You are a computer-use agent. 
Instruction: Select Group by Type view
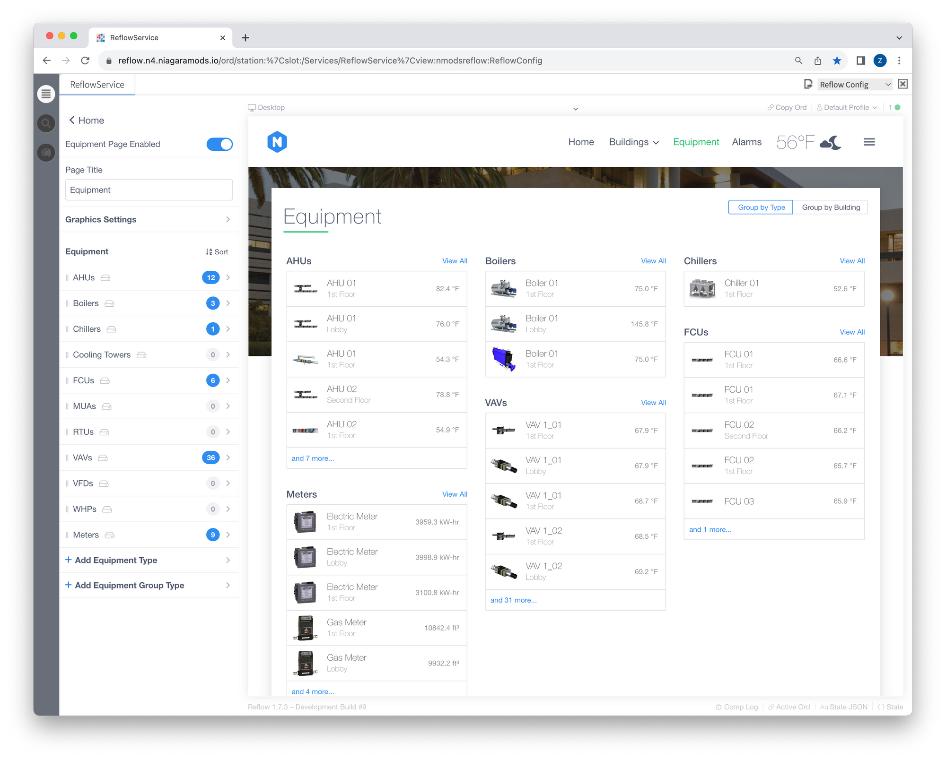coord(761,207)
